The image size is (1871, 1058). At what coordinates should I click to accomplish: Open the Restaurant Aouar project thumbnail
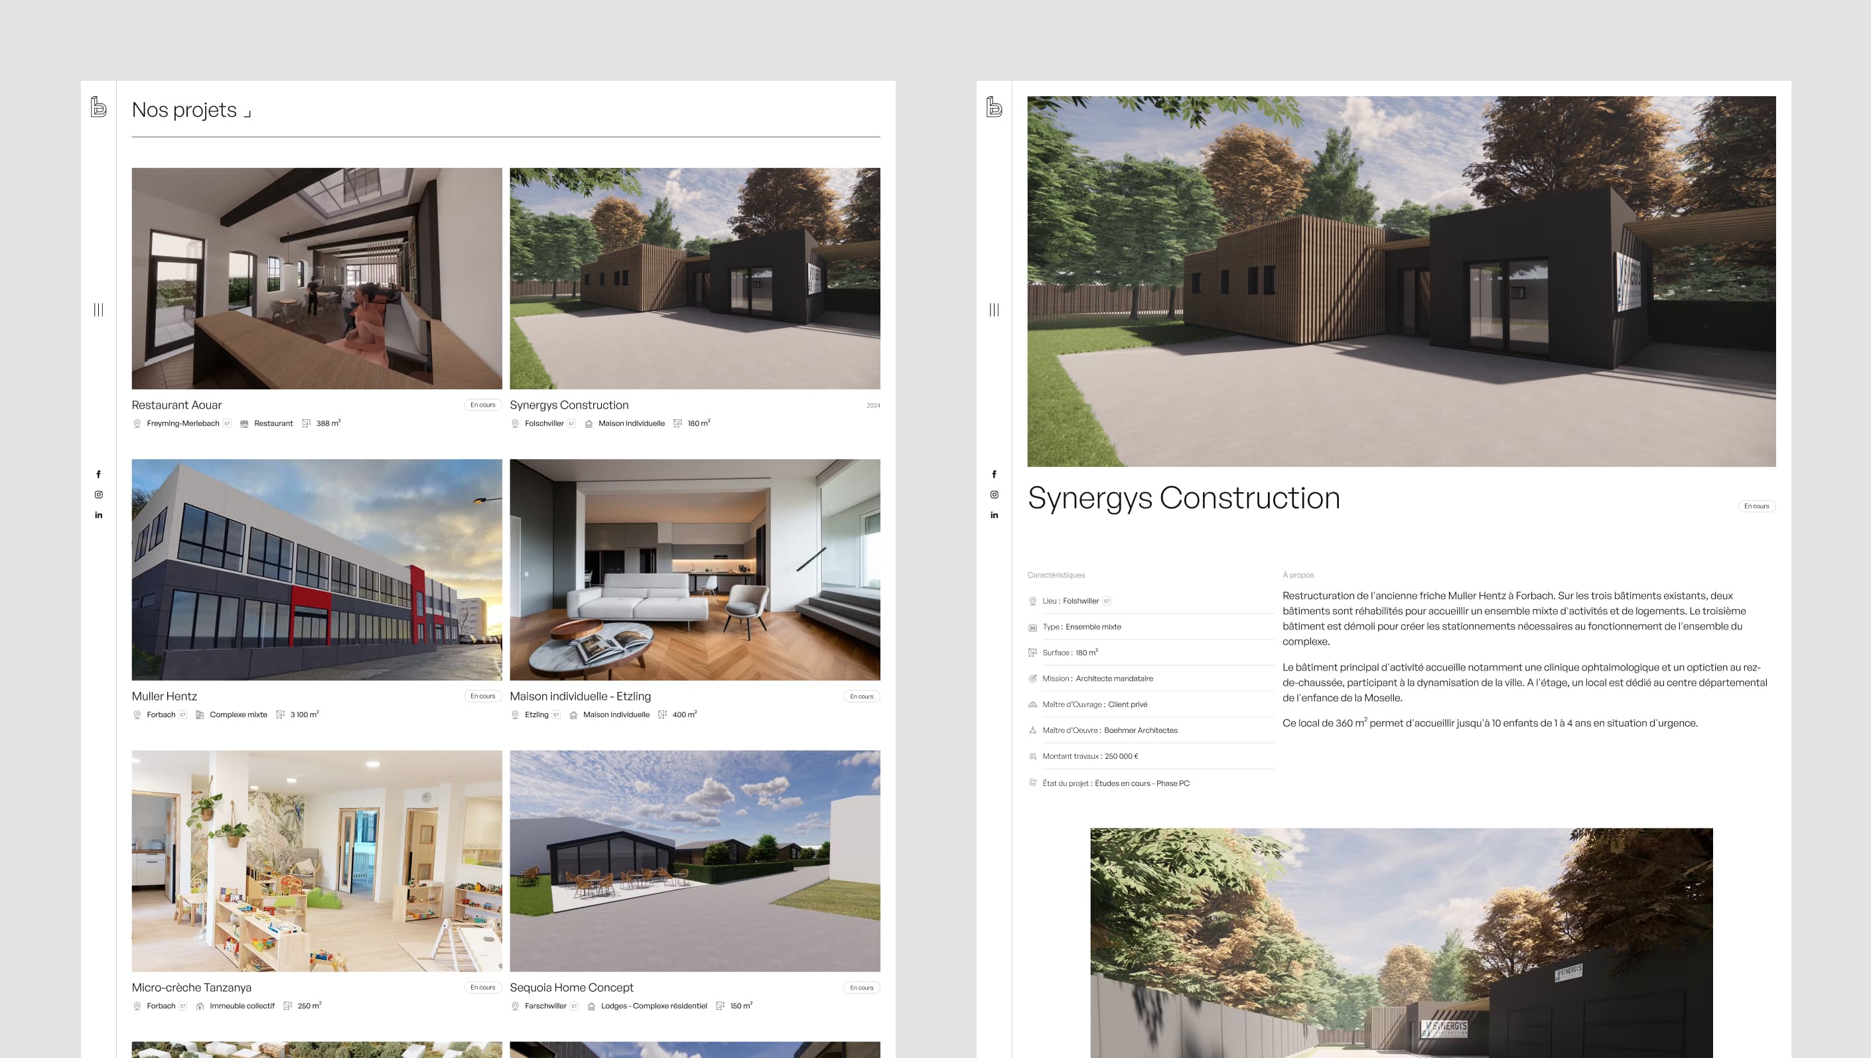316,279
